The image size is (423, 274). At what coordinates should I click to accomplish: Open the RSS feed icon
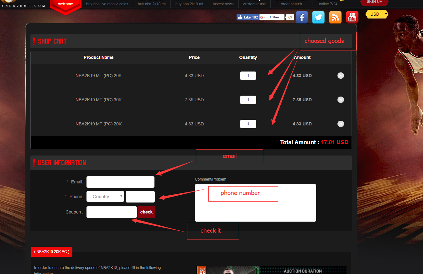click(x=335, y=17)
